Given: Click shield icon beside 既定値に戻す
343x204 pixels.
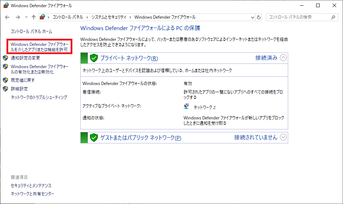Looking at the screenshot, I should coord(5,80).
